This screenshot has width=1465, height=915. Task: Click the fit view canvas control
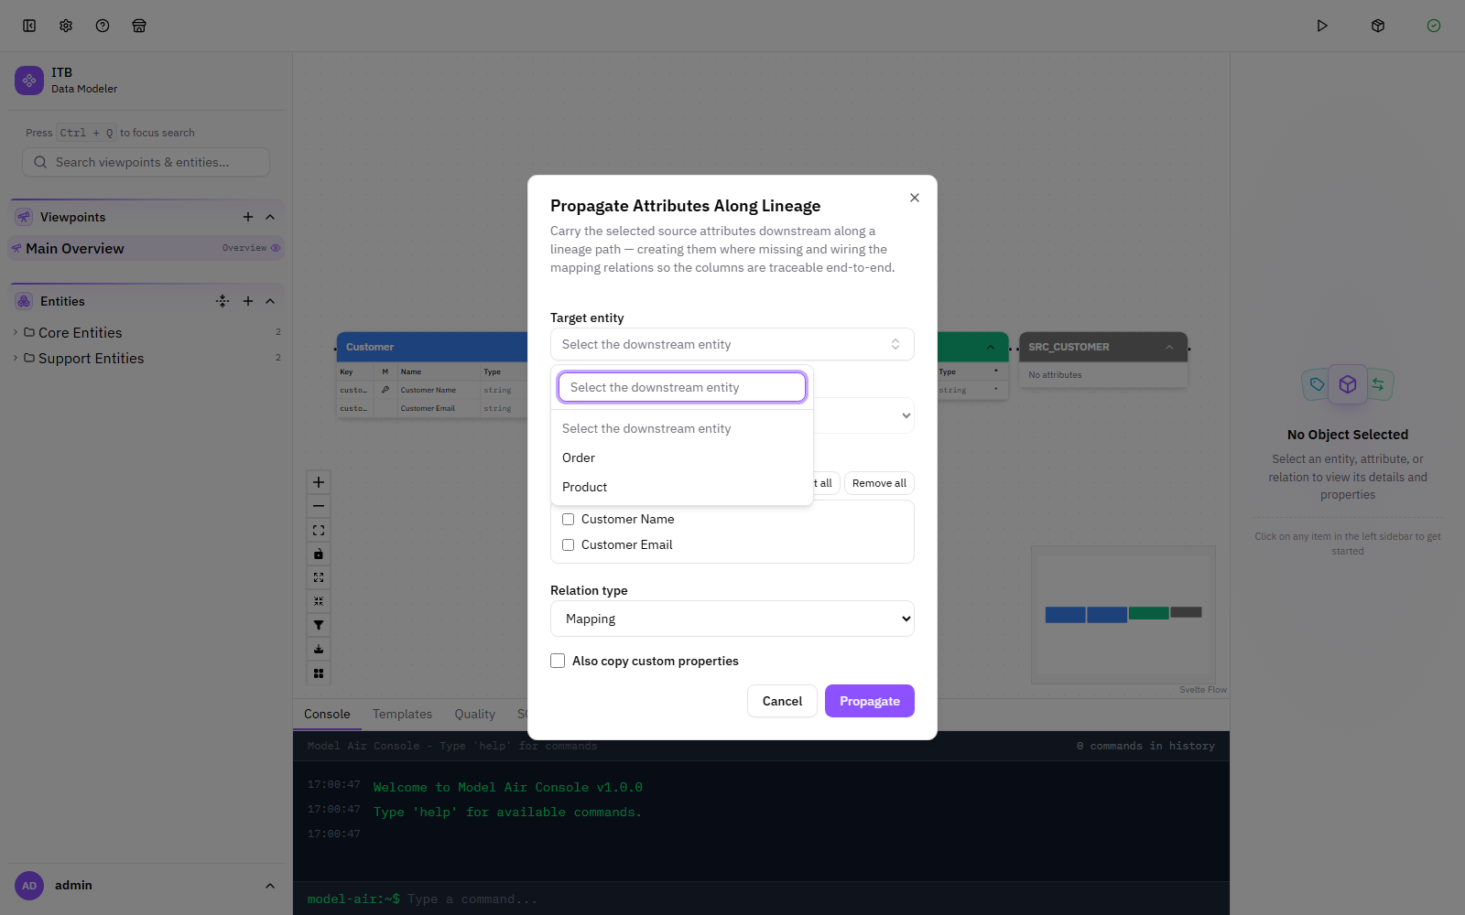319,530
